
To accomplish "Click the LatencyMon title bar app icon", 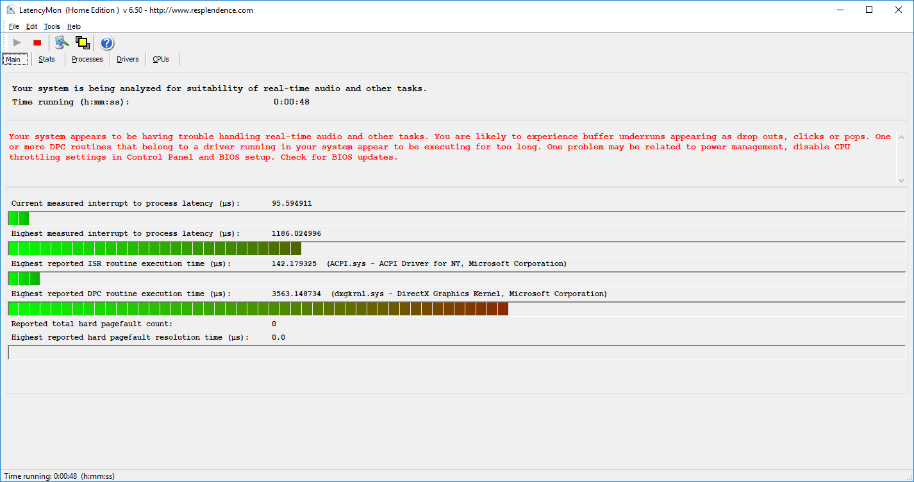I will [11, 10].
